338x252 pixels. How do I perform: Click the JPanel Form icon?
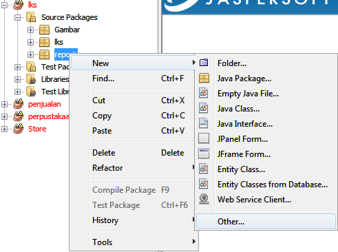(204, 138)
